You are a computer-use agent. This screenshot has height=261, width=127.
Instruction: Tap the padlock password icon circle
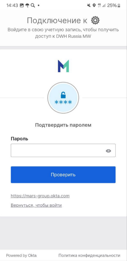click(63, 98)
